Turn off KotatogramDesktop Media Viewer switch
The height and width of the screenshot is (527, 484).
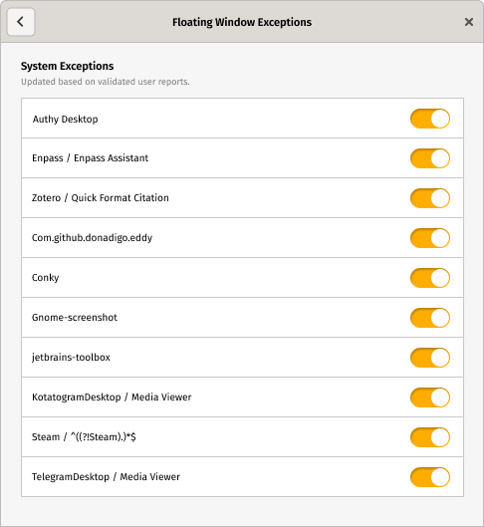point(430,397)
